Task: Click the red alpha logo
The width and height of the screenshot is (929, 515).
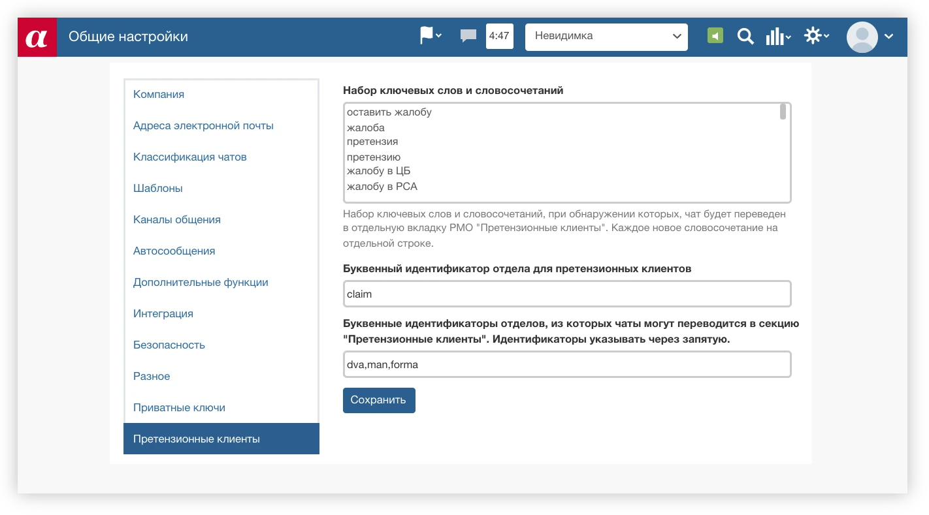Action: (x=37, y=37)
